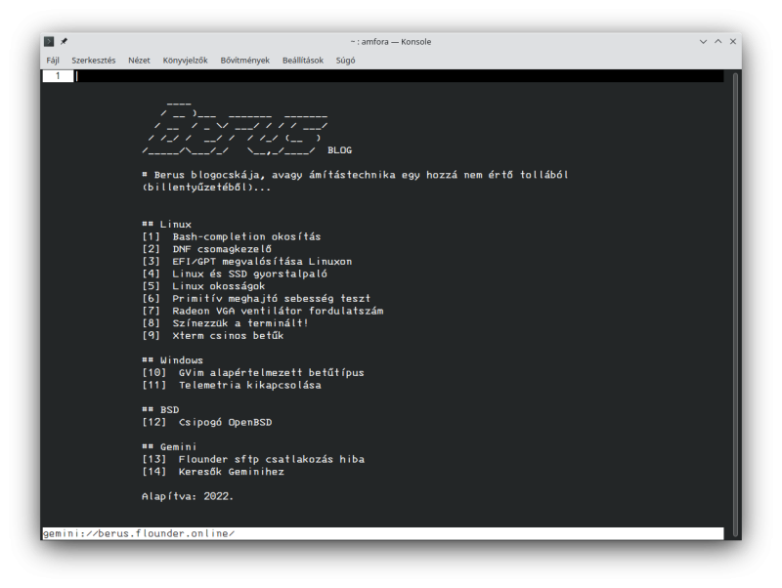This screenshot has width=782, height=588.
Task: Open the Súgó menu
Action: [x=345, y=61]
